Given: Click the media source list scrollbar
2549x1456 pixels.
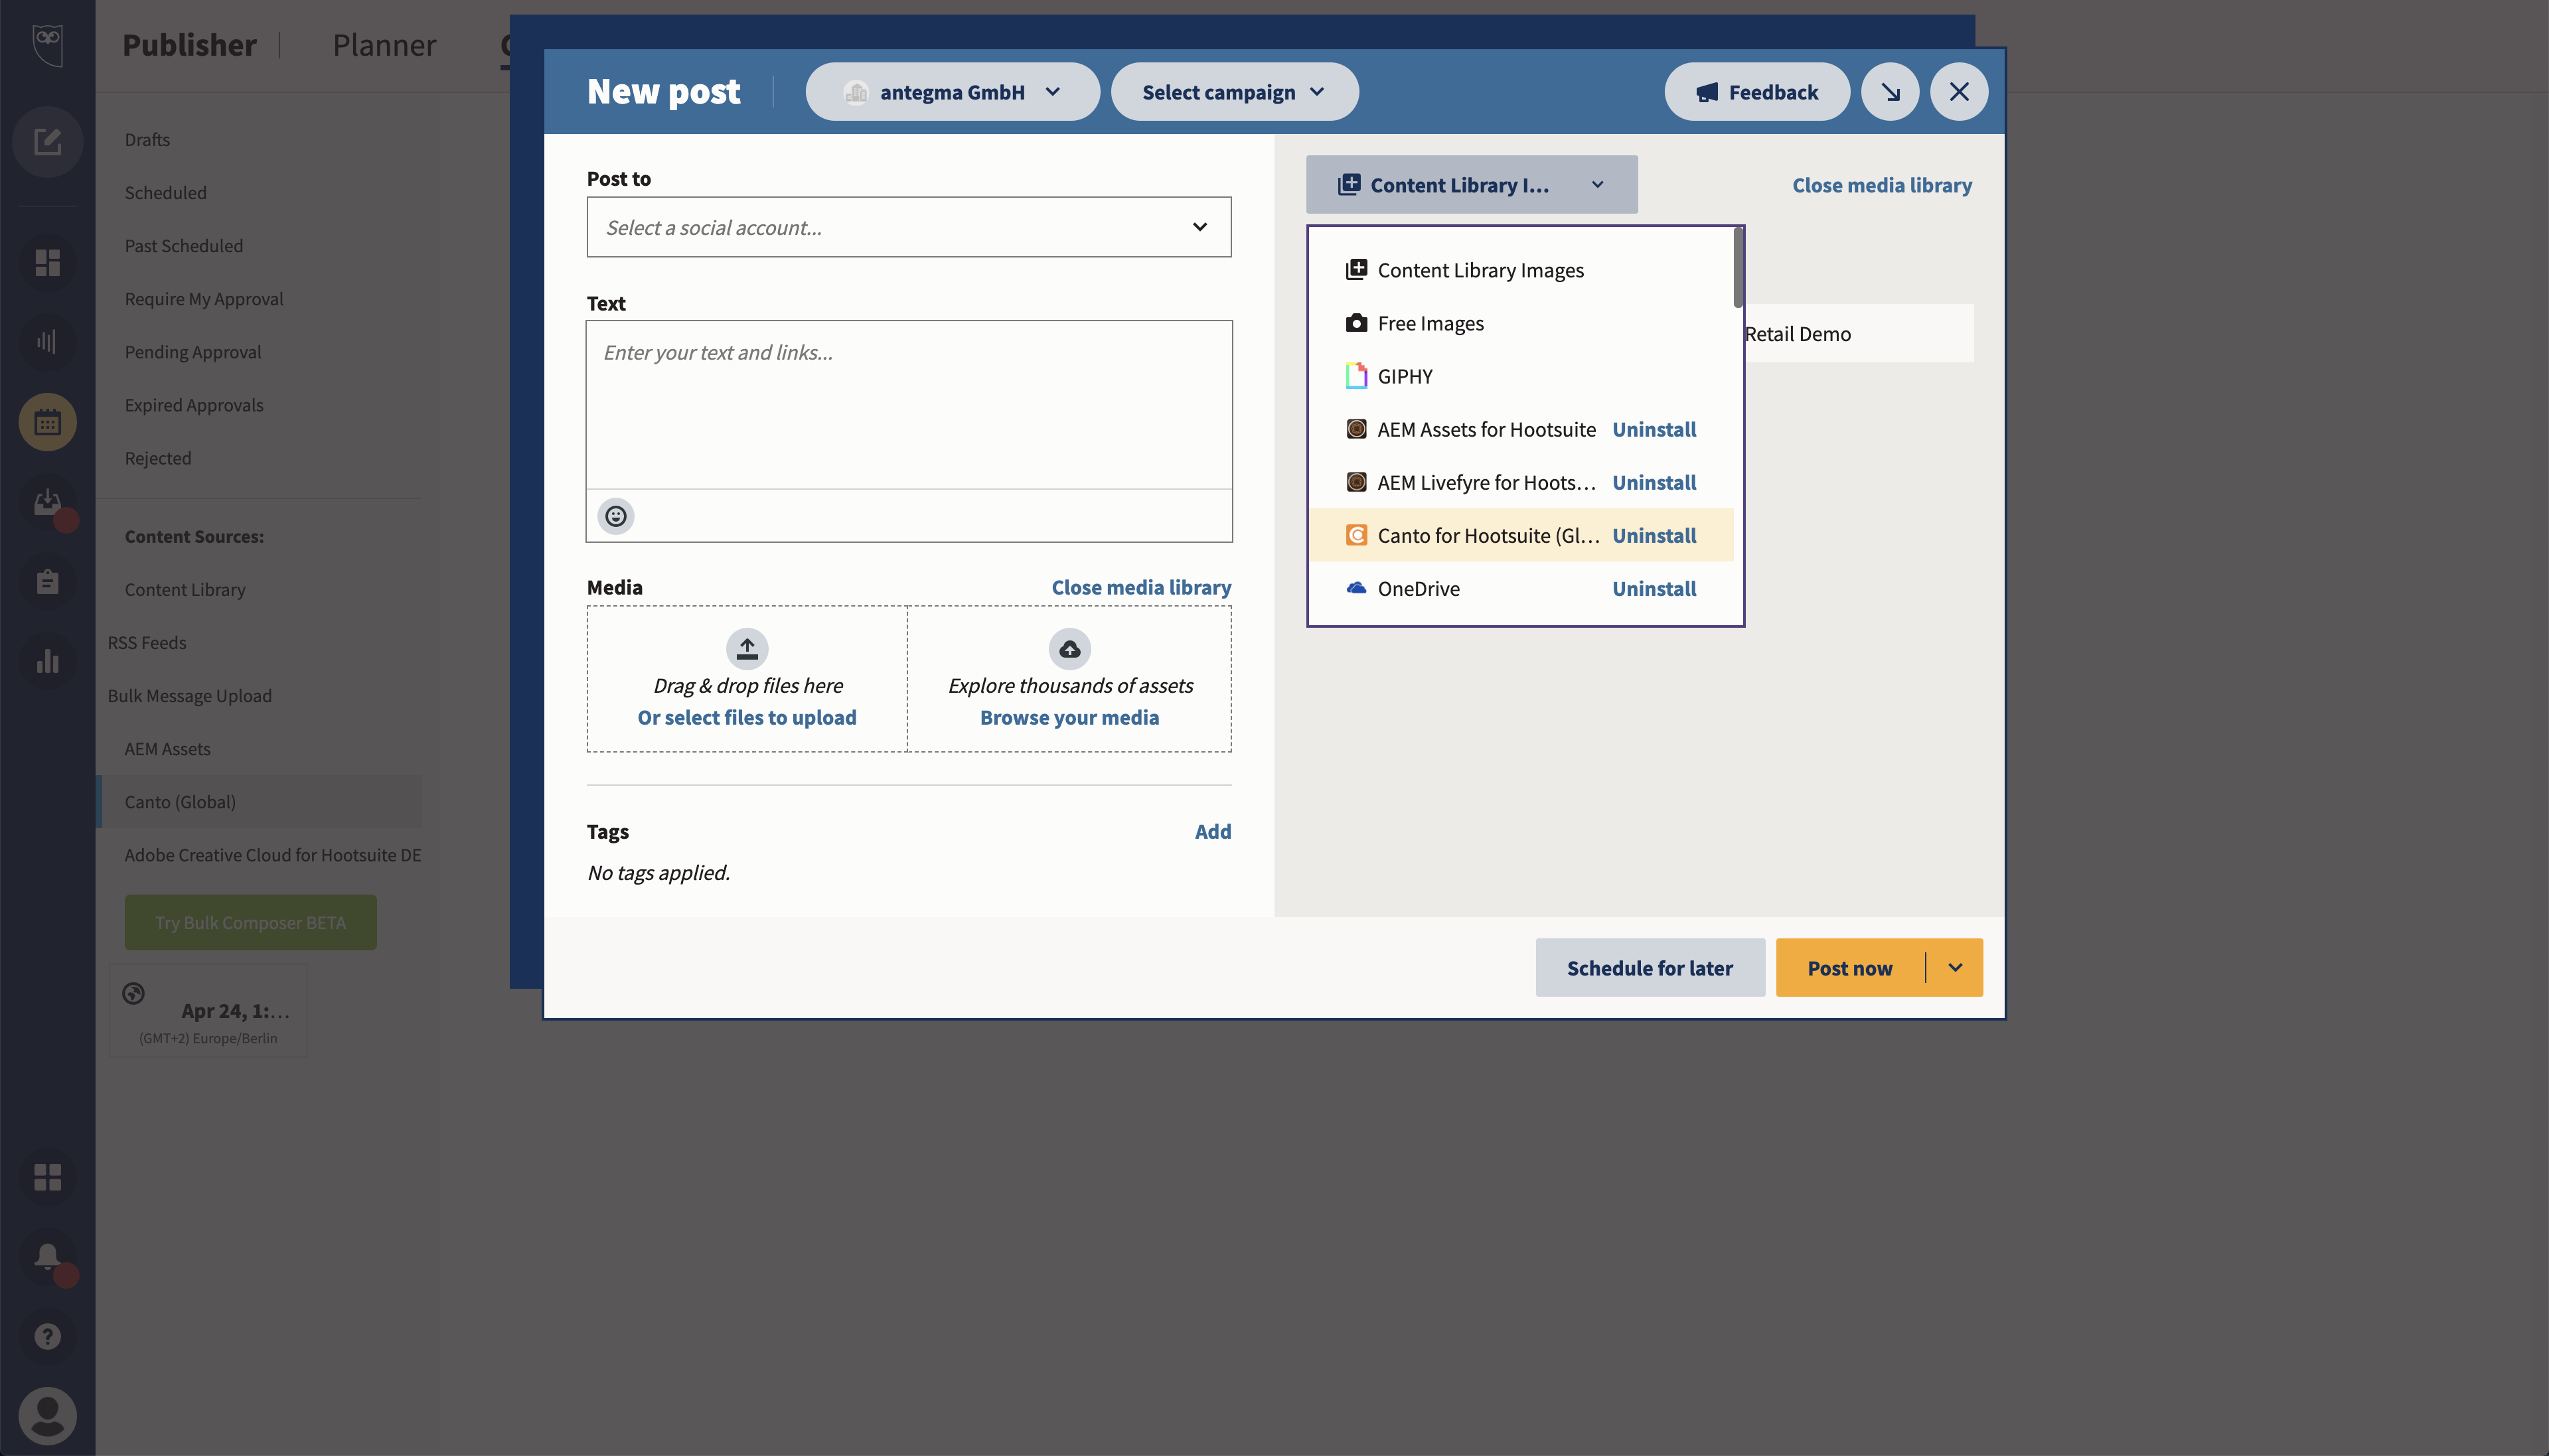Looking at the screenshot, I should (1738, 268).
